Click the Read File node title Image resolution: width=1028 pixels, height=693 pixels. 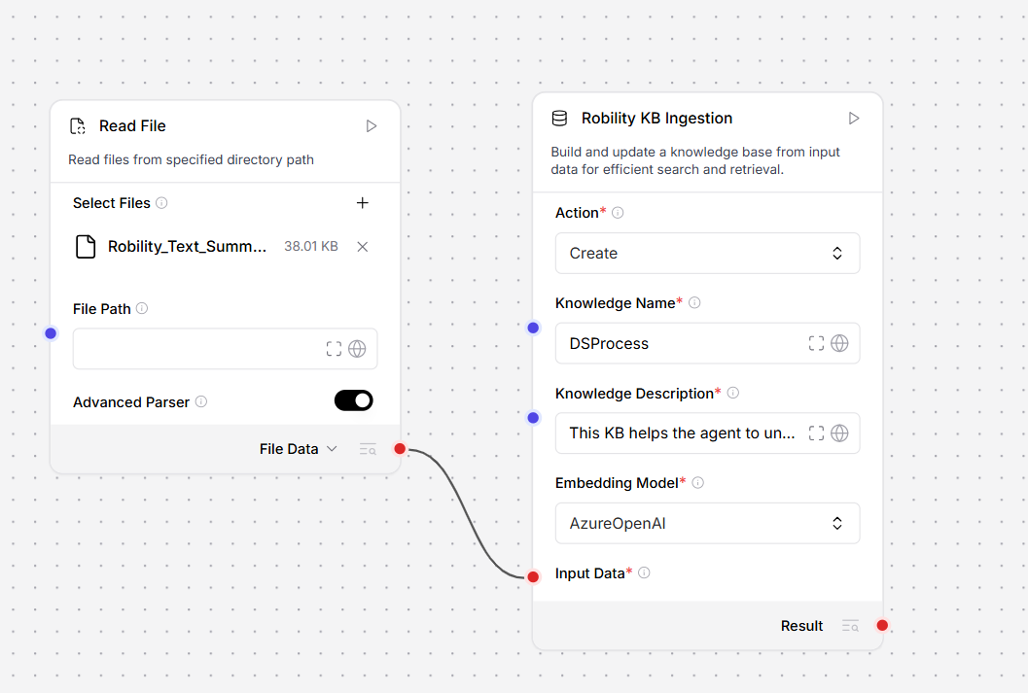132,126
